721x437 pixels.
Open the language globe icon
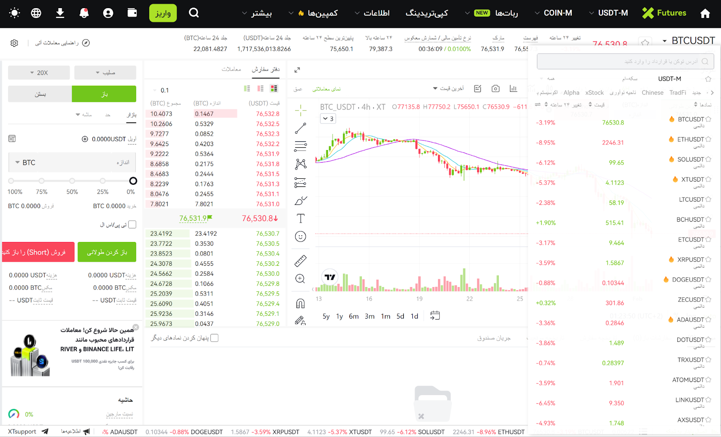pyautogui.click(x=36, y=13)
